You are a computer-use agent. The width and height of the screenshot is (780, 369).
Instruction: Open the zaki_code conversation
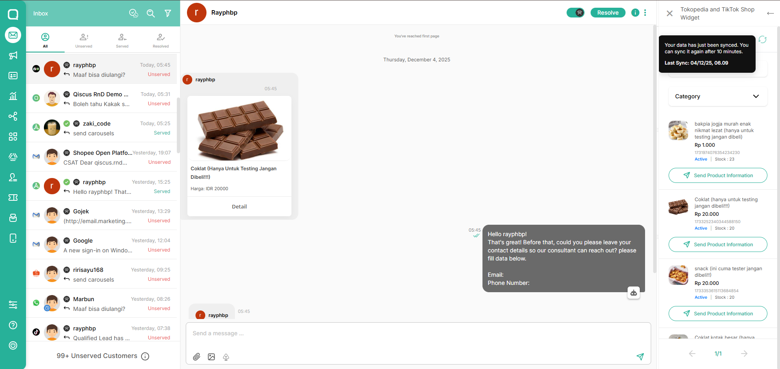coord(102,128)
